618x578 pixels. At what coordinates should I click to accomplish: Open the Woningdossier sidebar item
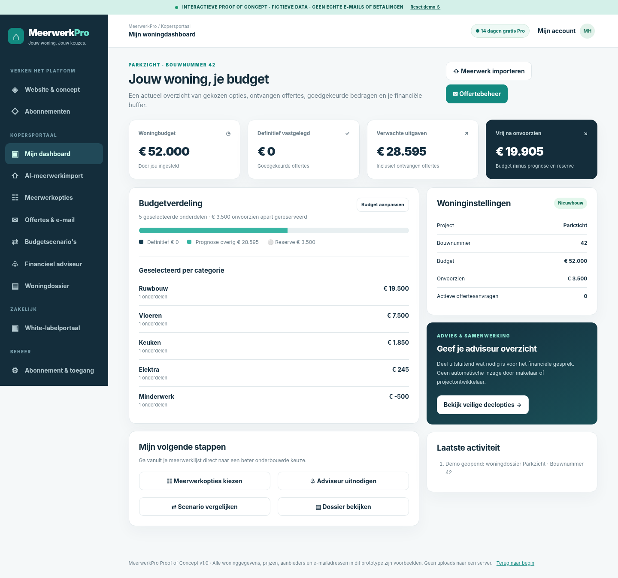click(54, 286)
